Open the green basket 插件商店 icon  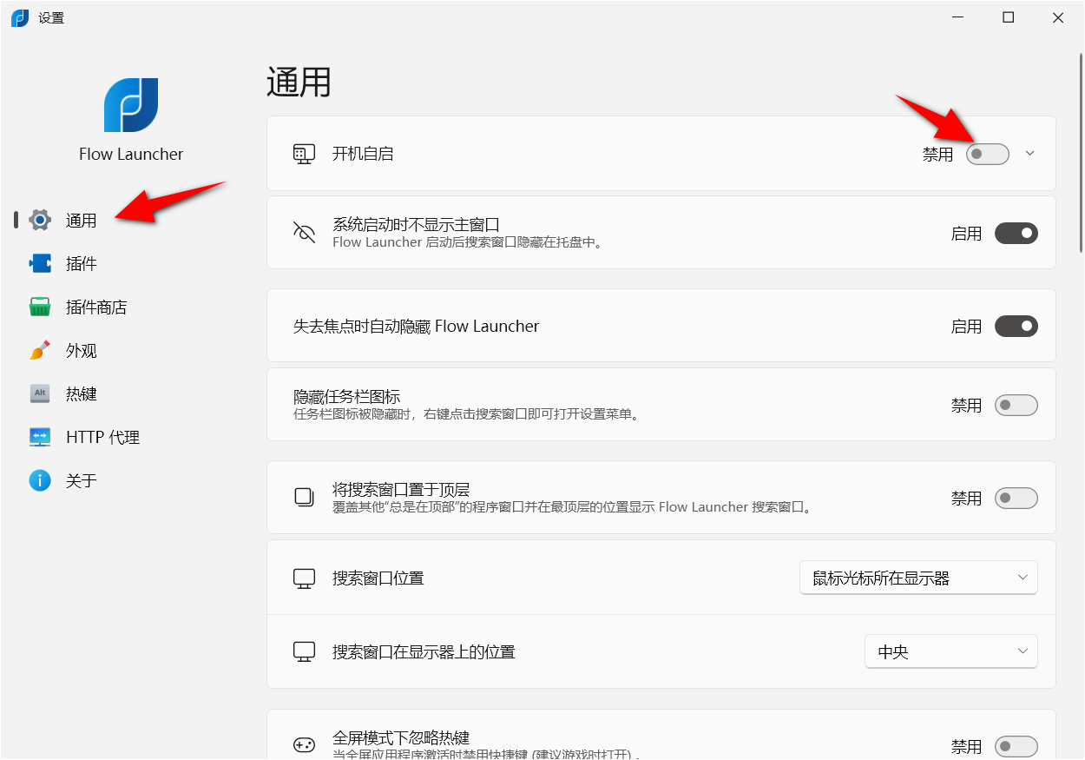(x=40, y=307)
